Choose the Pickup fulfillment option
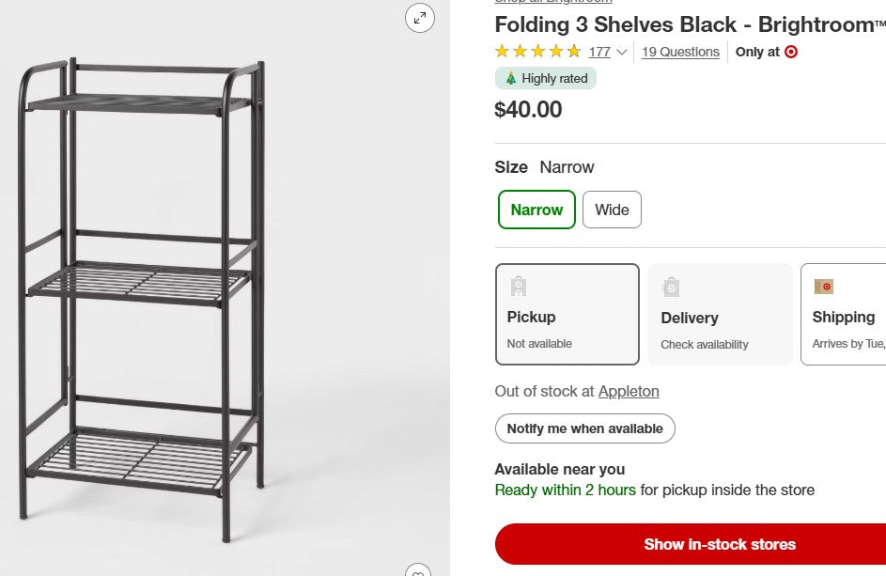 [567, 314]
